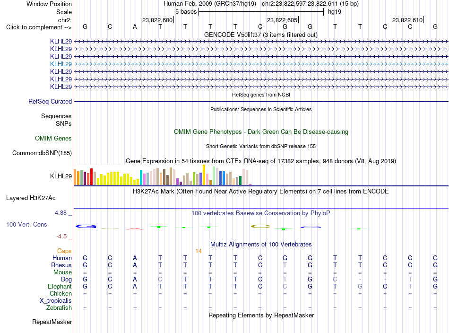449x333 pixels.
Task: Click the orange Gaps row label
Action: coord(64,251)
